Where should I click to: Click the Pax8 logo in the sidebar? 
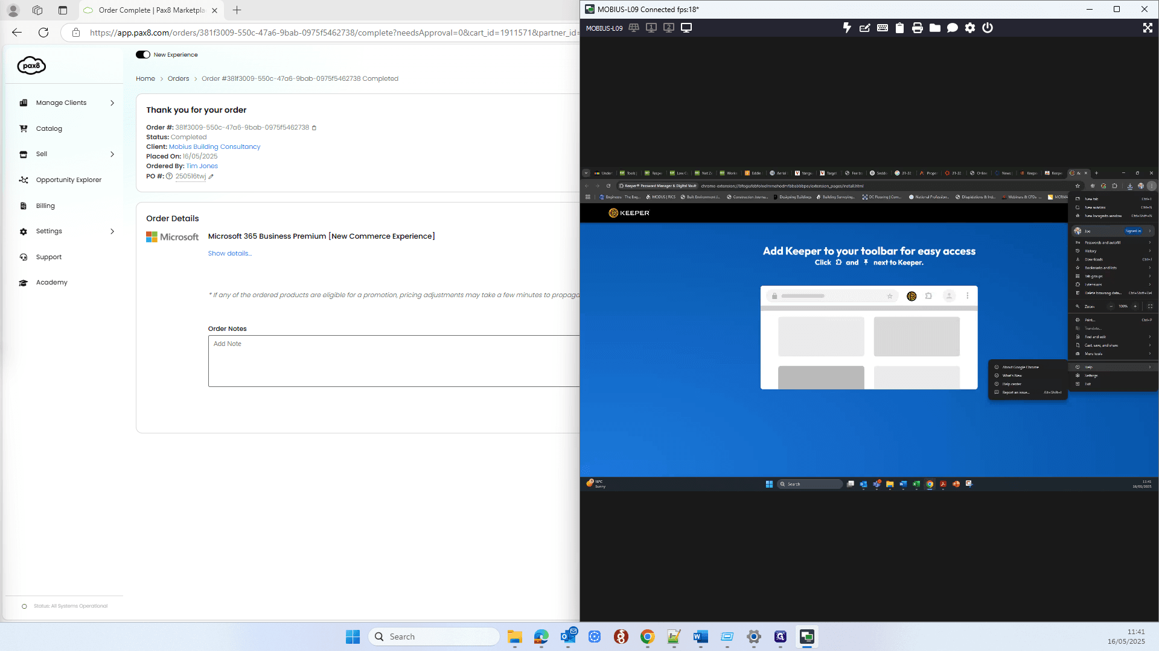31,65
